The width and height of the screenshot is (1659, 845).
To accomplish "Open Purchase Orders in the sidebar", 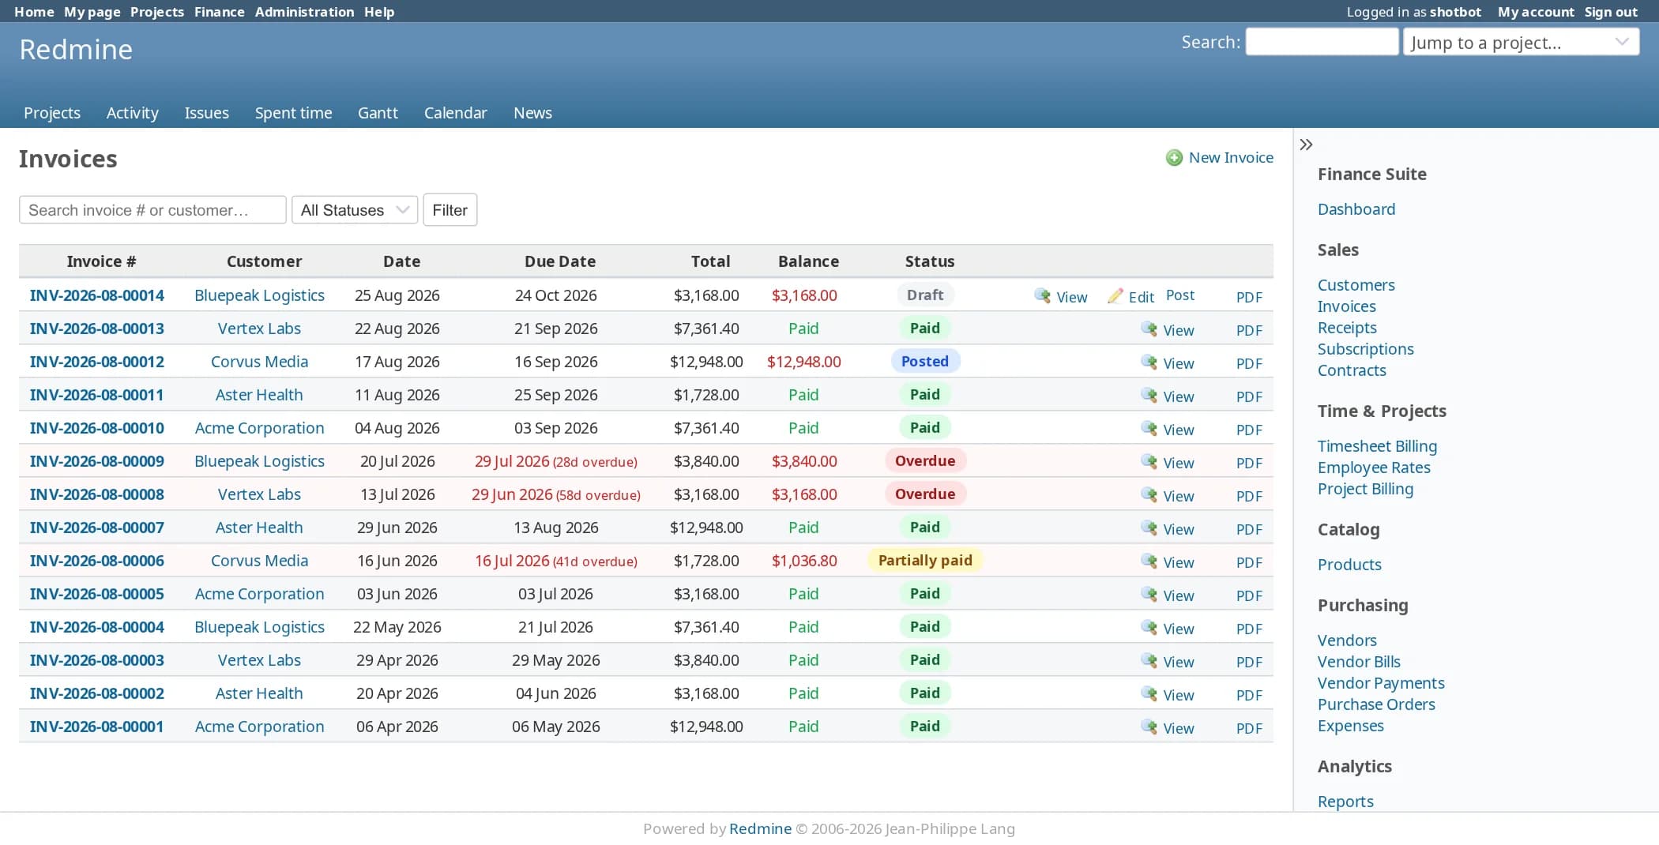I will tap(1376, 704).
